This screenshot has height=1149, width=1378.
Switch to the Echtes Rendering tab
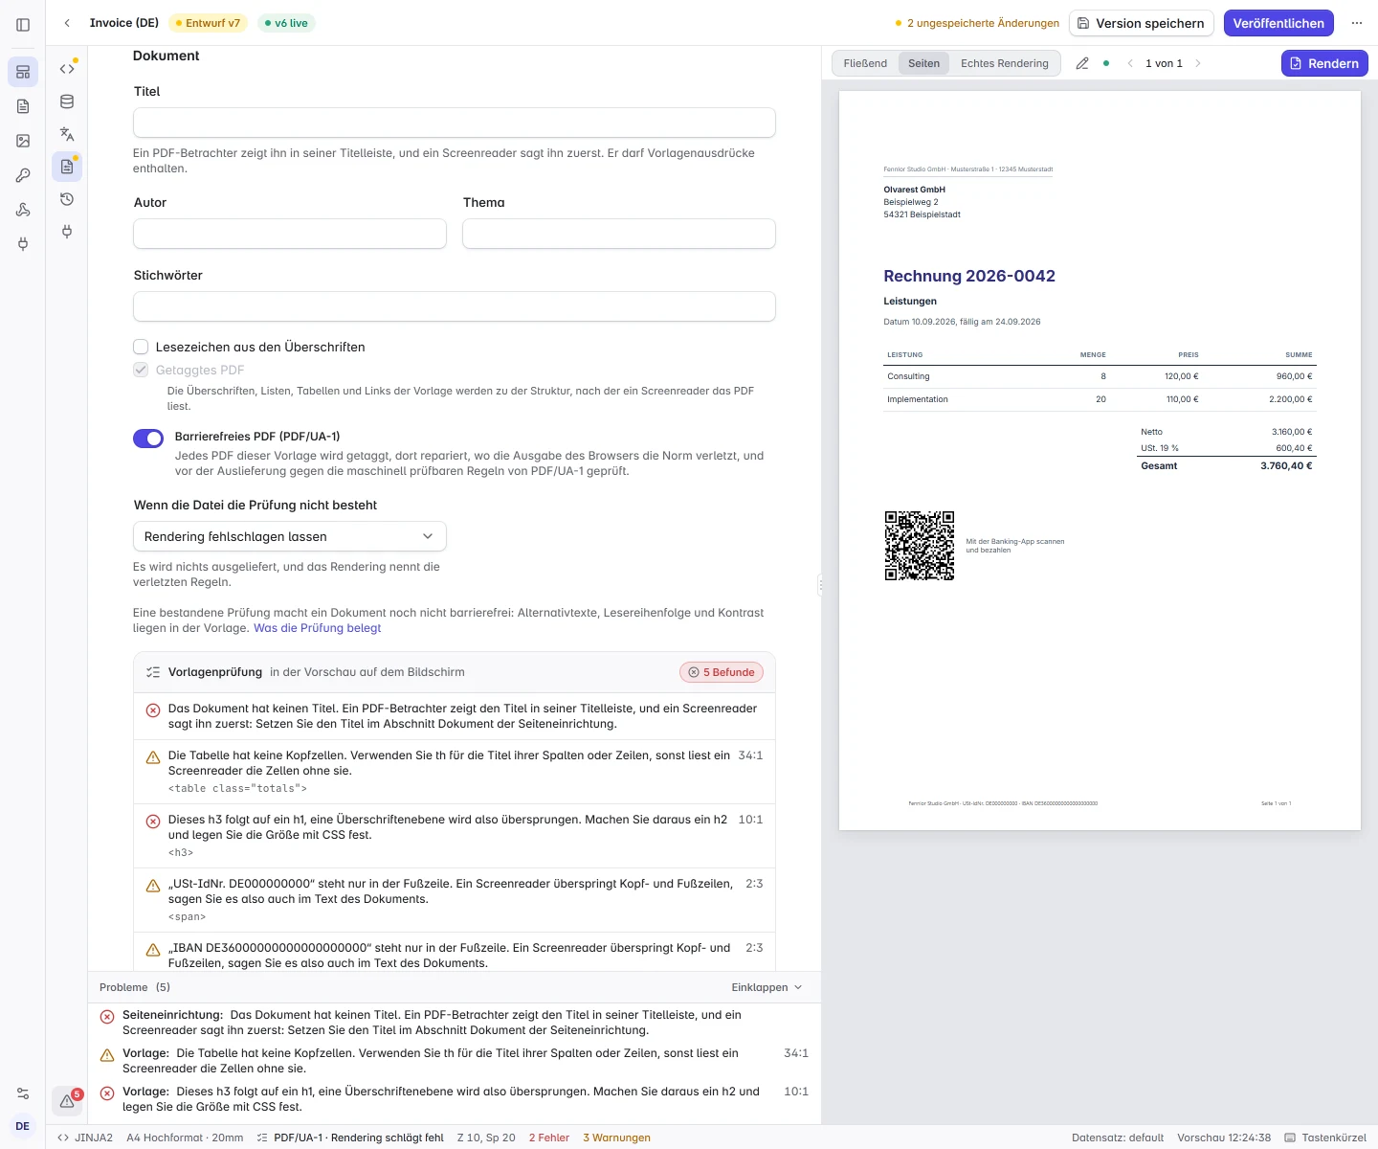(x=1005, y=63)
